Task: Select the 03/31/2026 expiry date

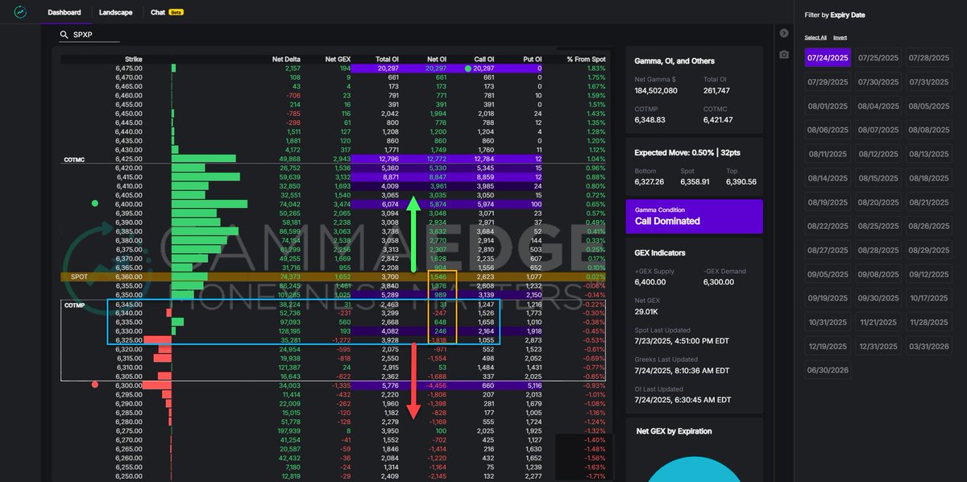Action: pyautogui.click(x=928, y=346)
